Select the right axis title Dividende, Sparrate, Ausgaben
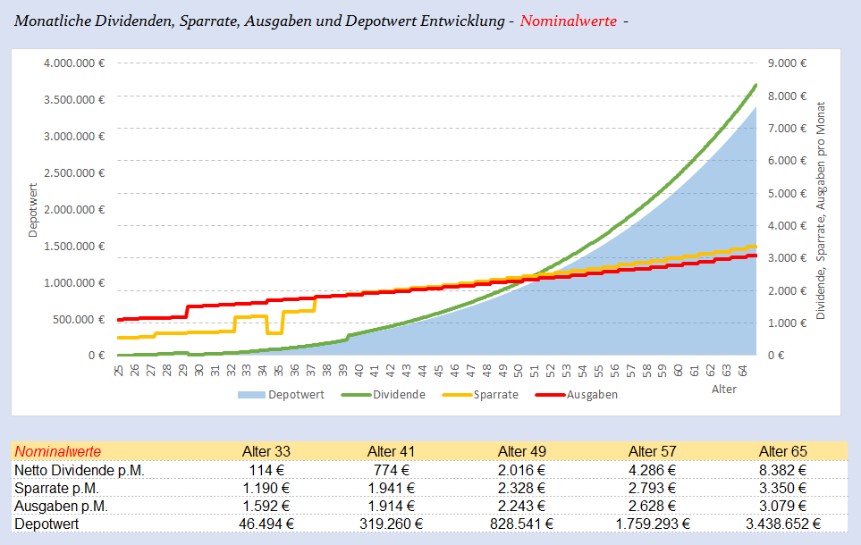 [819, 209]
